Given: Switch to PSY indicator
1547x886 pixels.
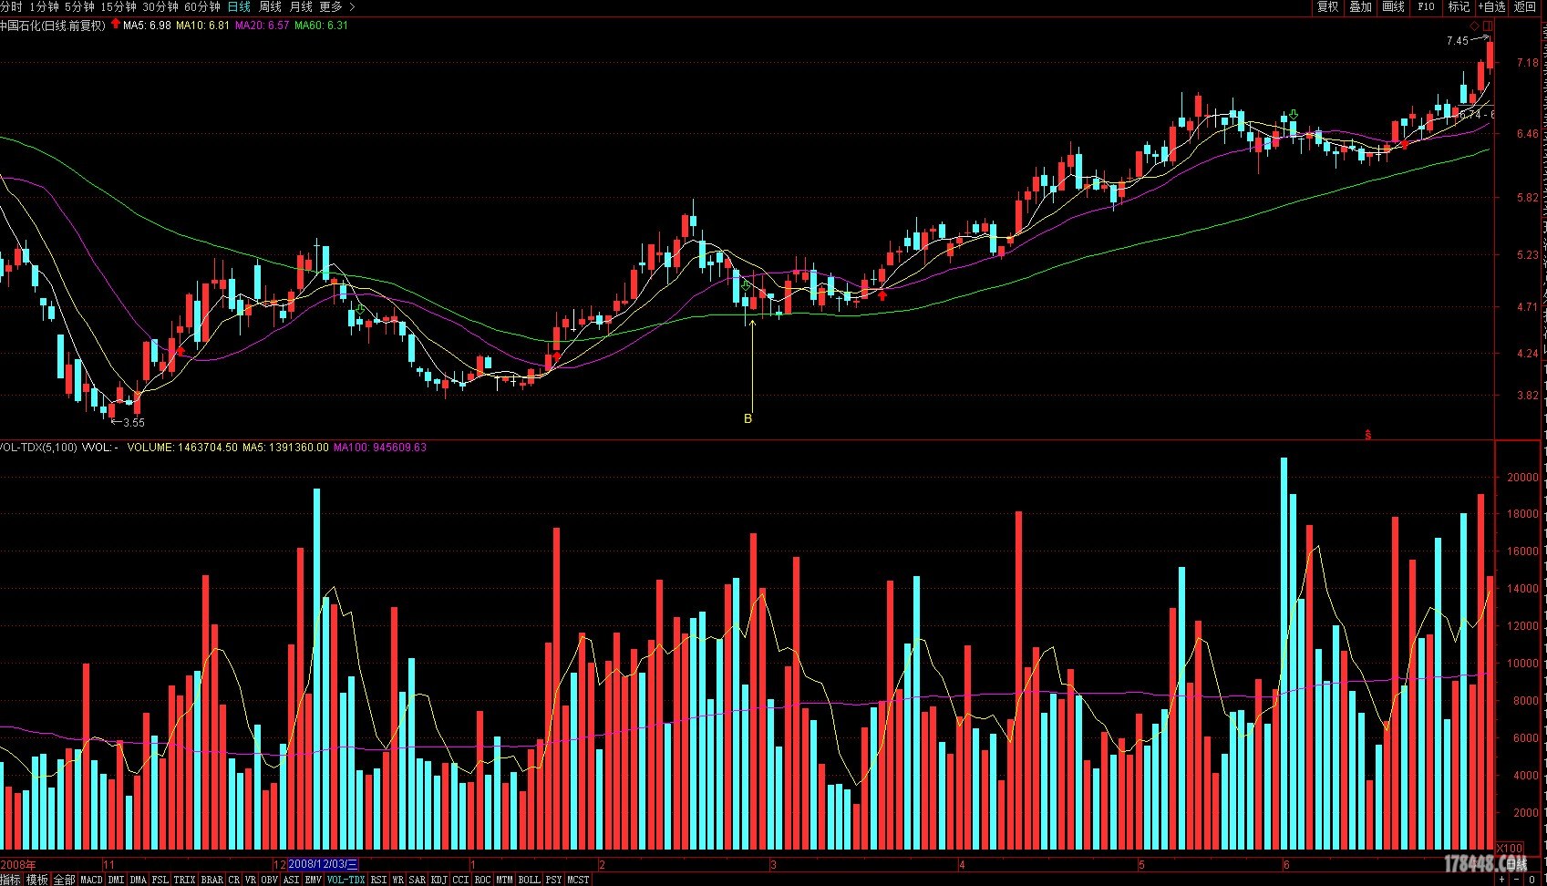Looking at the screenshot, I should click(553, 880).
